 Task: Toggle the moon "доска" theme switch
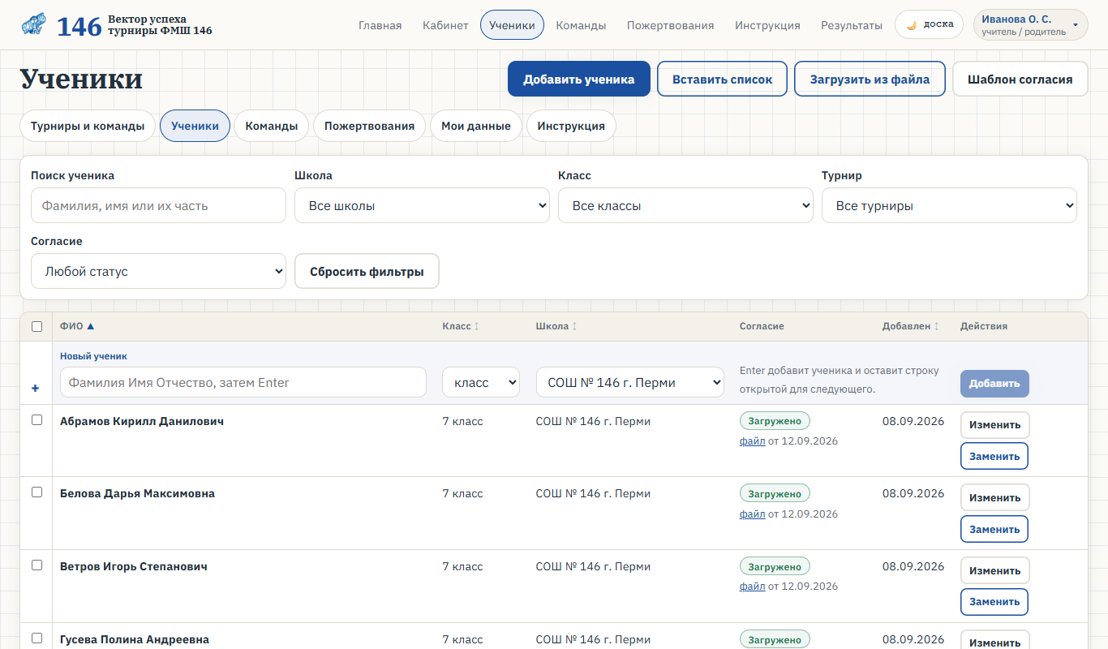[x=929, y=24]
